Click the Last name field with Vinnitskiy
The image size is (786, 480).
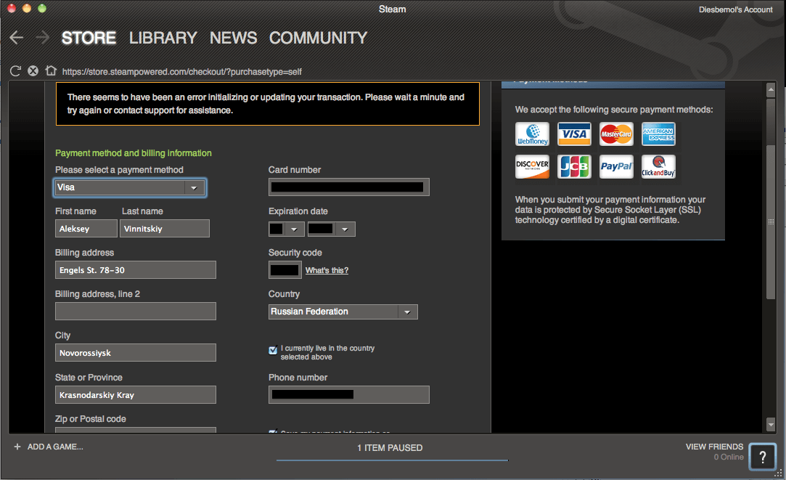165,229
